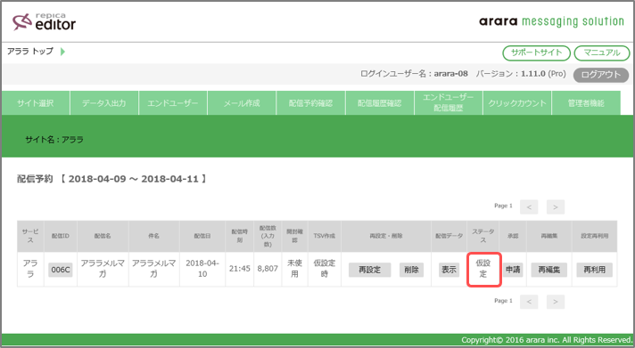Image resolution: width=635 pixels, height=348 pixels.
Task: Click the 配信名 column header
Action: (103, 236)
